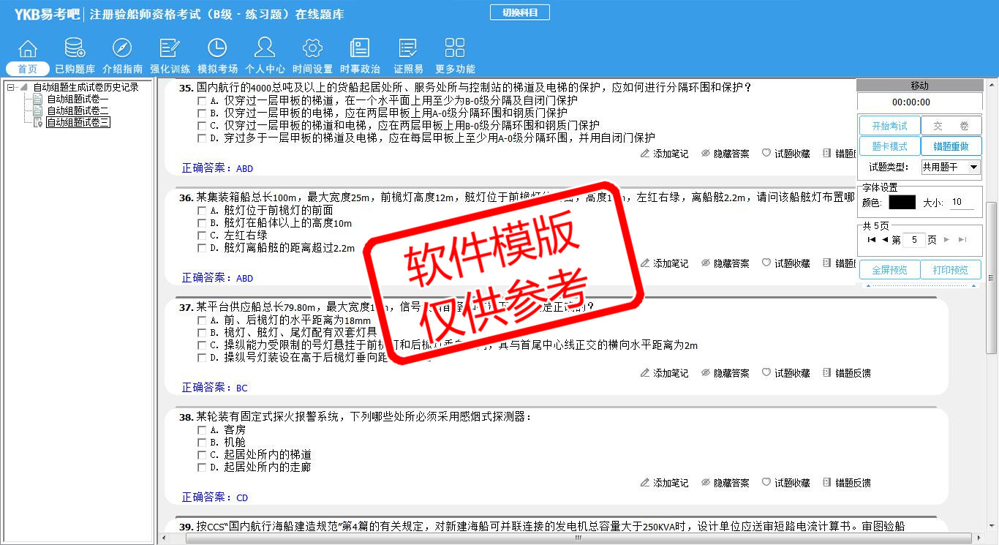
Task: Tick option C 左红右绿 in question 36
Action: click(x=202, y=236)
